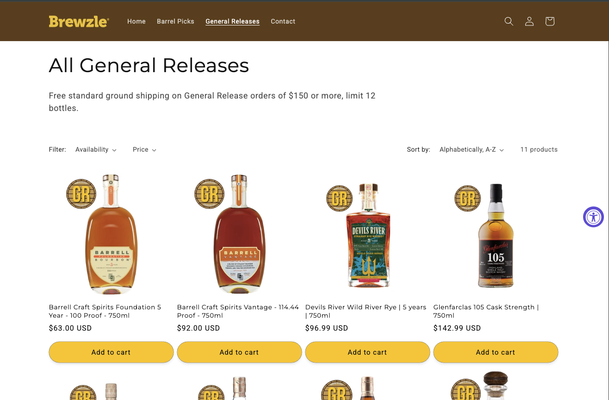
Task: Open the search magnifier icon
Action: (509, 21)
